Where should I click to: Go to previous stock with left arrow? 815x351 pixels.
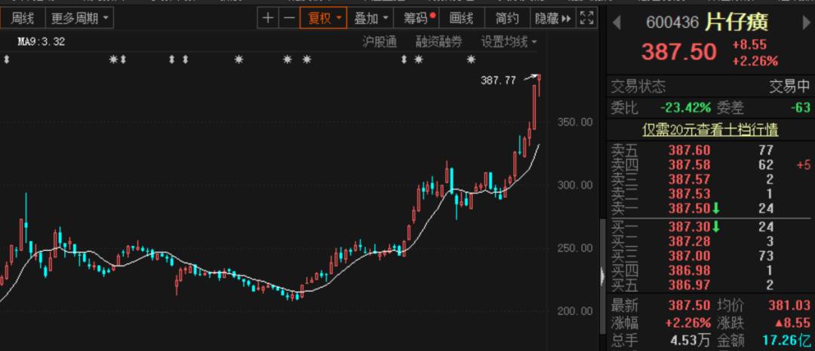(x=617, y=23)
